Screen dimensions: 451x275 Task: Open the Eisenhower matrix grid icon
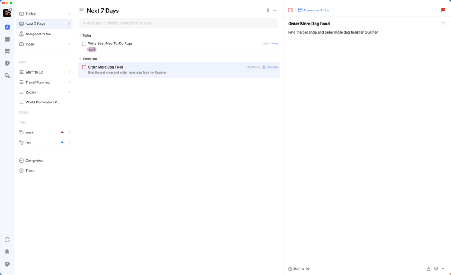[x=7, y=51]
